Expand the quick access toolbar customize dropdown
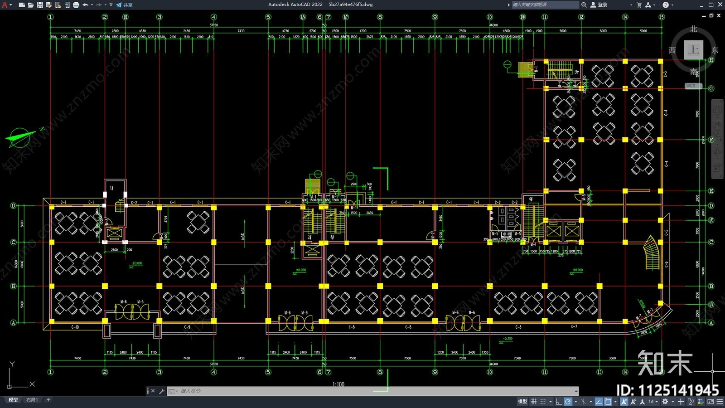Screen dimensions: 725x408 (x=111, y=5)
